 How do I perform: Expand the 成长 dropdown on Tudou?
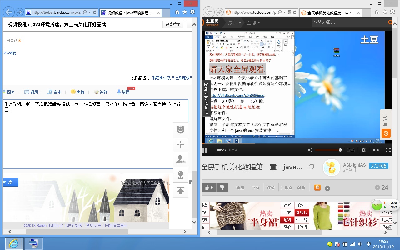235,22
